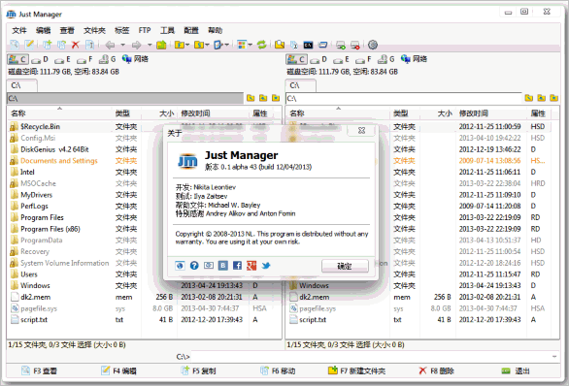The image size is (569, 386).
Task: Click the yellow pencil edit toolbar icon
Action: click(x=29, y=45)
